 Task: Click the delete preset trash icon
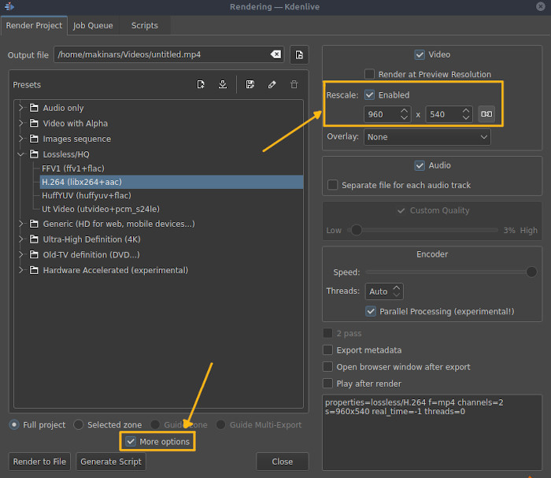(294, 84)
